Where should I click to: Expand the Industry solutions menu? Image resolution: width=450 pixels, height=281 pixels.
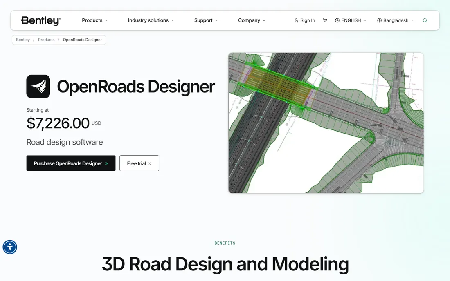(x=151, y=20)
